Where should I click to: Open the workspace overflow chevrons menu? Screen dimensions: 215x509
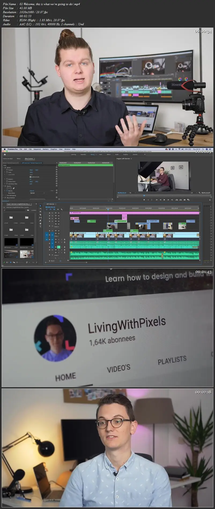tap(145, 154)
